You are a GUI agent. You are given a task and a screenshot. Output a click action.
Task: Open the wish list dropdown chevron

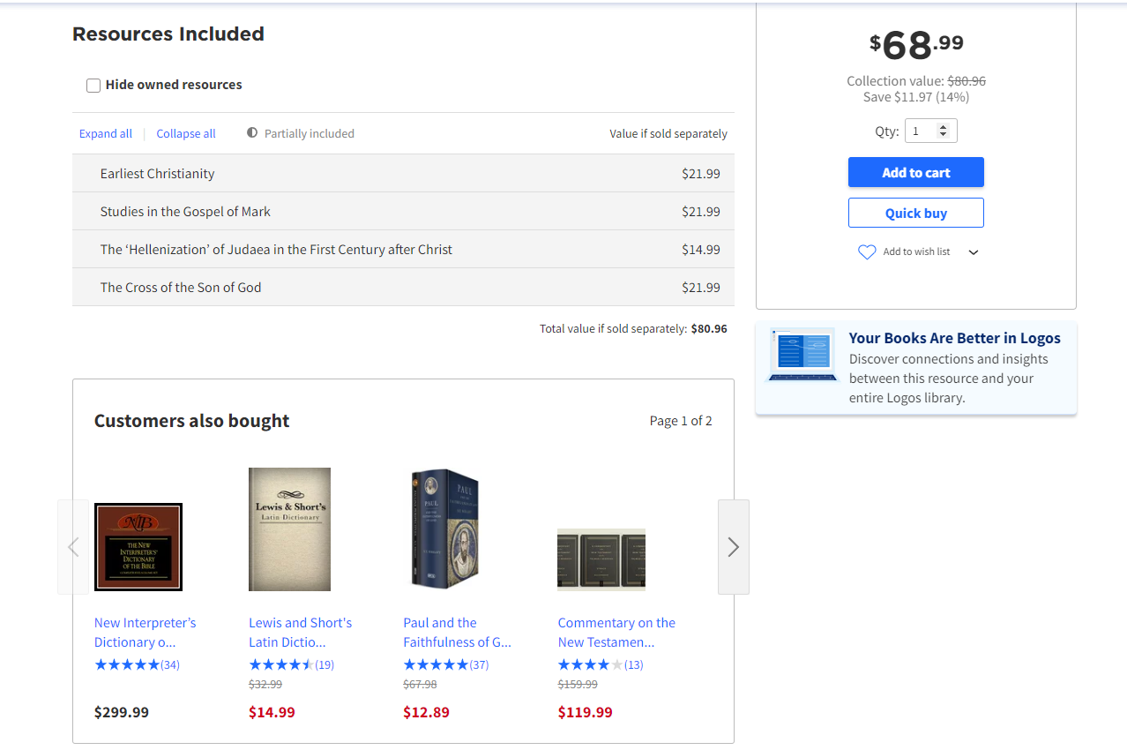[x=974, y=252]
